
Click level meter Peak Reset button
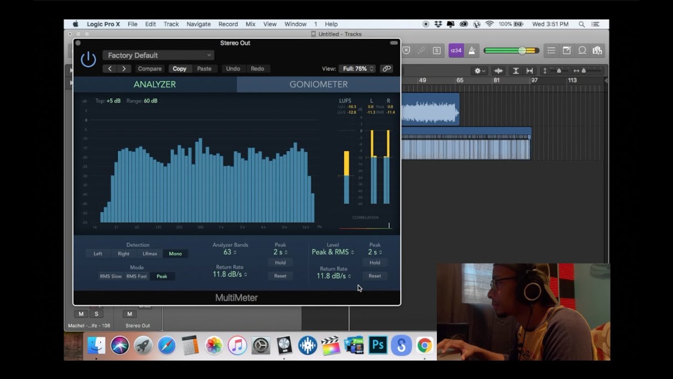[x=375, y=276]
